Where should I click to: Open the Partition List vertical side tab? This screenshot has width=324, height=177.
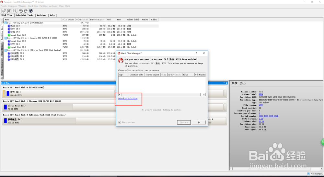point(2,33)
